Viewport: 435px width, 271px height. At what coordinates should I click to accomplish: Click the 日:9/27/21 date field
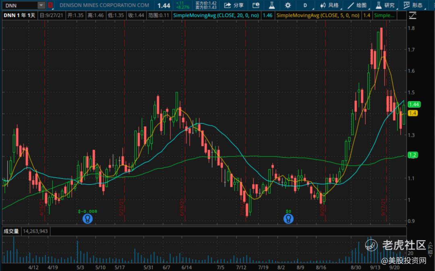[52, 15]
